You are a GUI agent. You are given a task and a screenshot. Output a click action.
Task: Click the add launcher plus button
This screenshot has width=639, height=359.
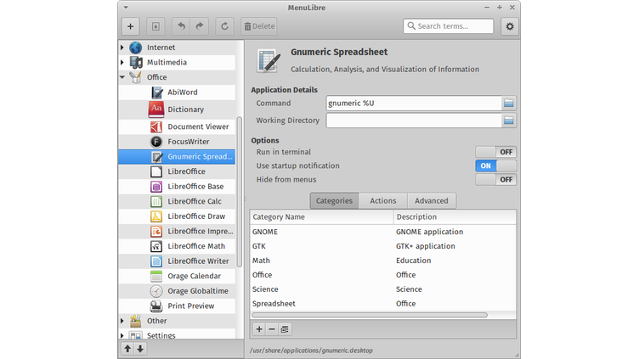[130, 26]
